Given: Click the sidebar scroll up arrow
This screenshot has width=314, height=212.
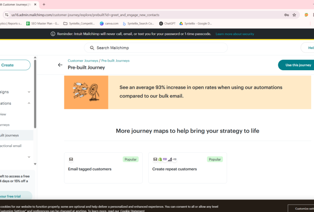Looking at the screenshot, I should coord(35,57).
